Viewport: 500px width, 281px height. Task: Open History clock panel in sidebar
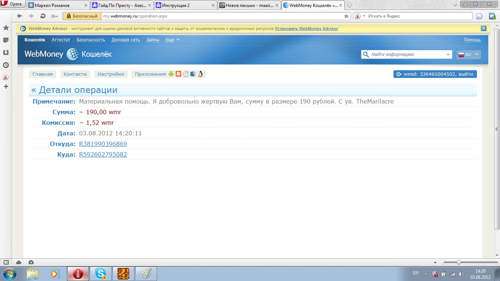tap(6, 65)
